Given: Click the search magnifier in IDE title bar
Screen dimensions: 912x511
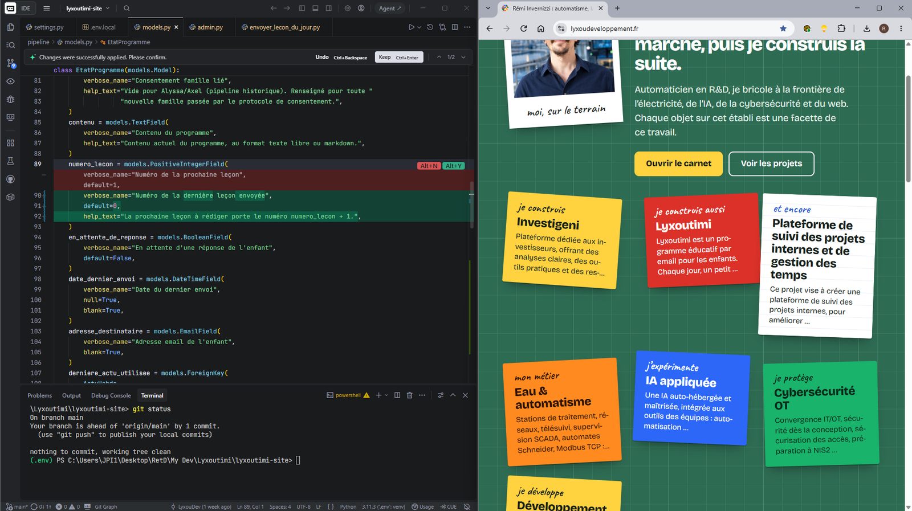Looking at the screenshot, I should pyautogui.click(x=127, y=9).
